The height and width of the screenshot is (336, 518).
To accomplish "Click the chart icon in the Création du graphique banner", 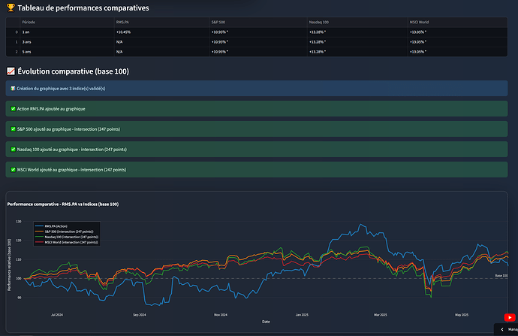I will pos(14,89).
